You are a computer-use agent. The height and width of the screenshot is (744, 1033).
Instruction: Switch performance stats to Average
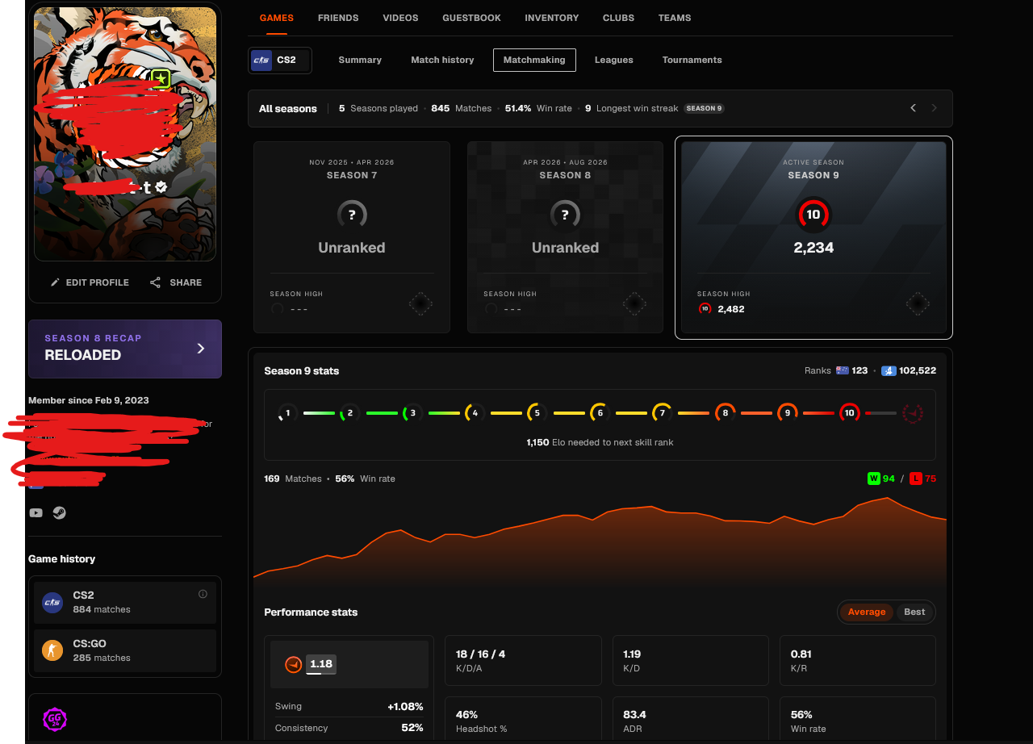(x=867, y=612)
